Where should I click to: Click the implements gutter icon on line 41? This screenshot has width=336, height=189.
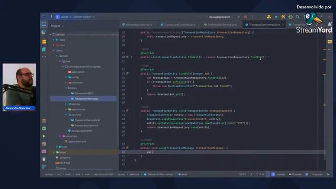coord(127,111)
